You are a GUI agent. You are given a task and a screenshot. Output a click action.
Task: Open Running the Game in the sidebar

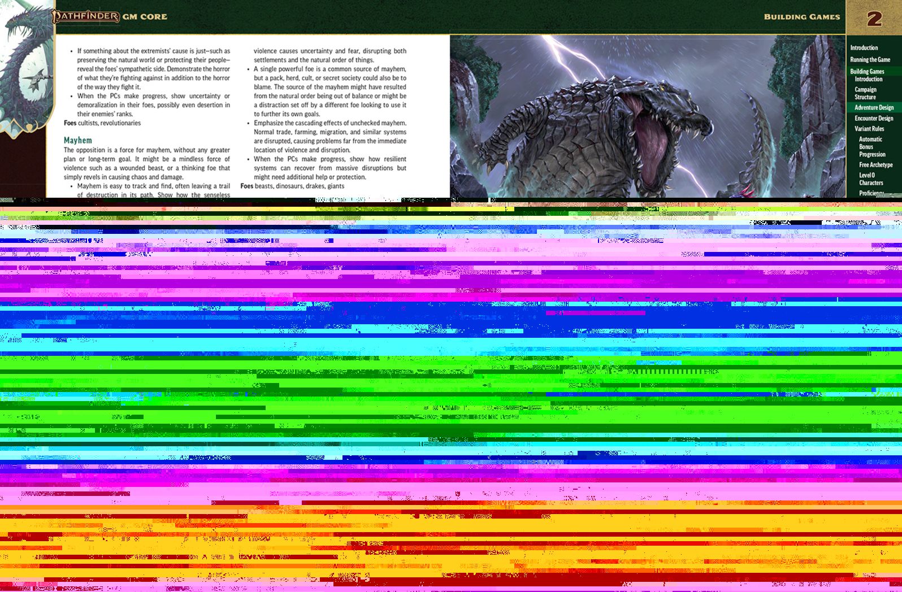point(870,59)
